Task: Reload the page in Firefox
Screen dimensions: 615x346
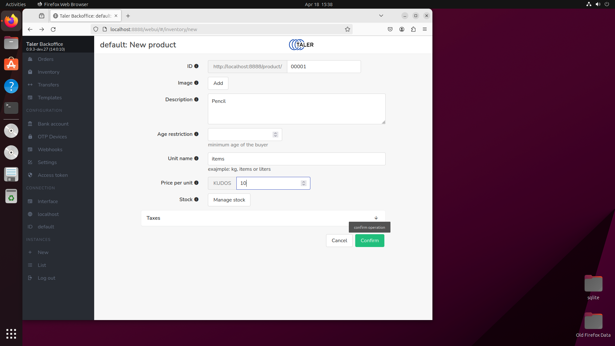Action: point(53,29)
